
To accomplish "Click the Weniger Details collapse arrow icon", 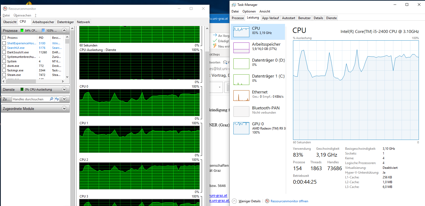I will 234,201.
